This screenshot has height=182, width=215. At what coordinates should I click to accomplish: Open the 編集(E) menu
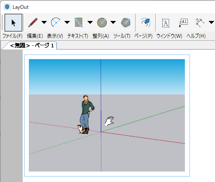click(x=35, y=36)
